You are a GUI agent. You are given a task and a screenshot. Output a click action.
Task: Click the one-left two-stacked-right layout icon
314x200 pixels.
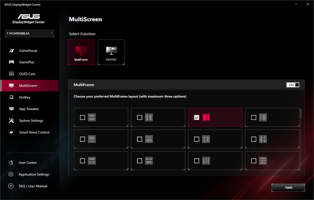point(263,139)
